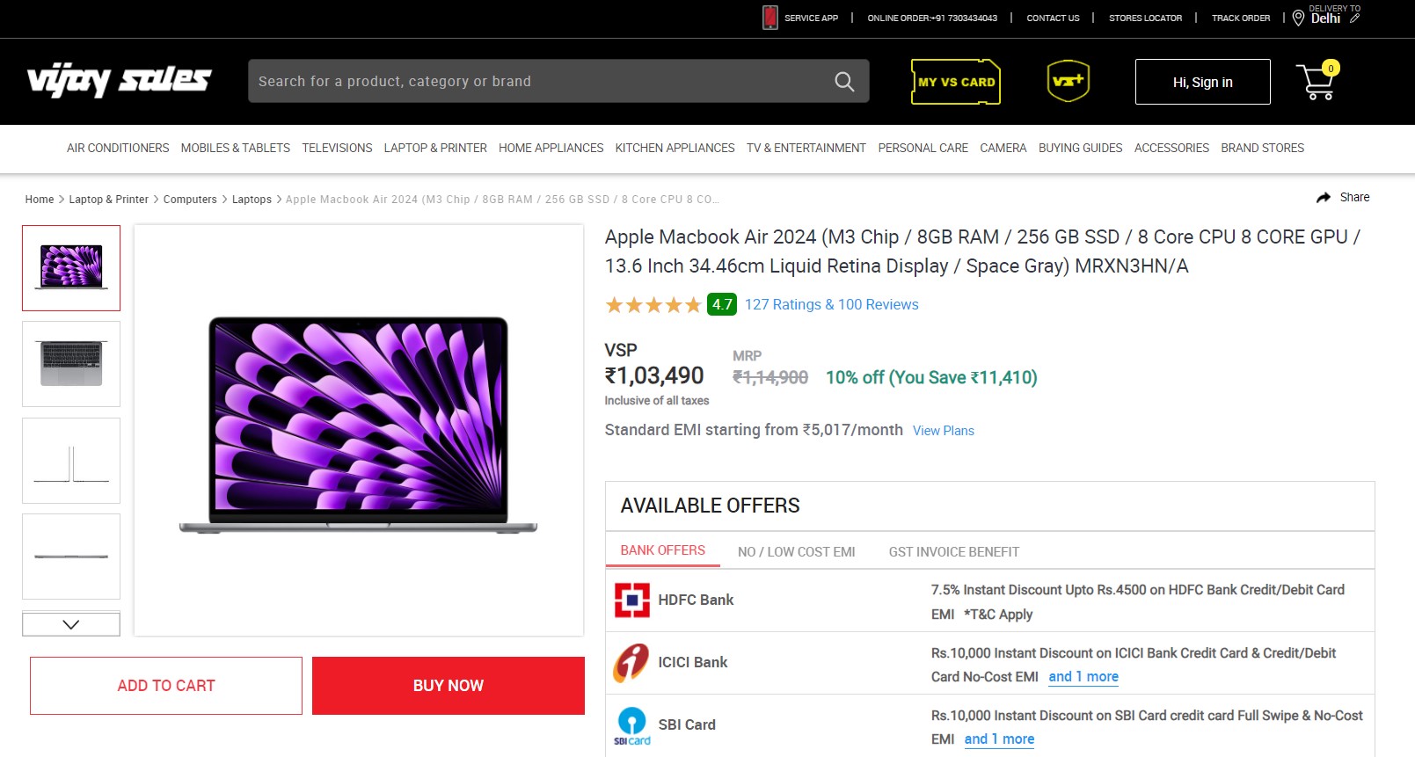
Task: Expand ICICI Bank 'and 1 more' offers
Action: (x=1083, y=677)
